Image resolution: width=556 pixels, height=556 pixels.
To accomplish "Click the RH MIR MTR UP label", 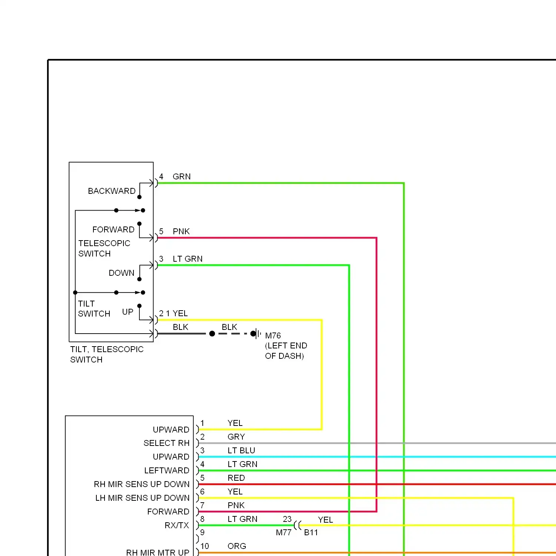I will (x=158, y=552).
